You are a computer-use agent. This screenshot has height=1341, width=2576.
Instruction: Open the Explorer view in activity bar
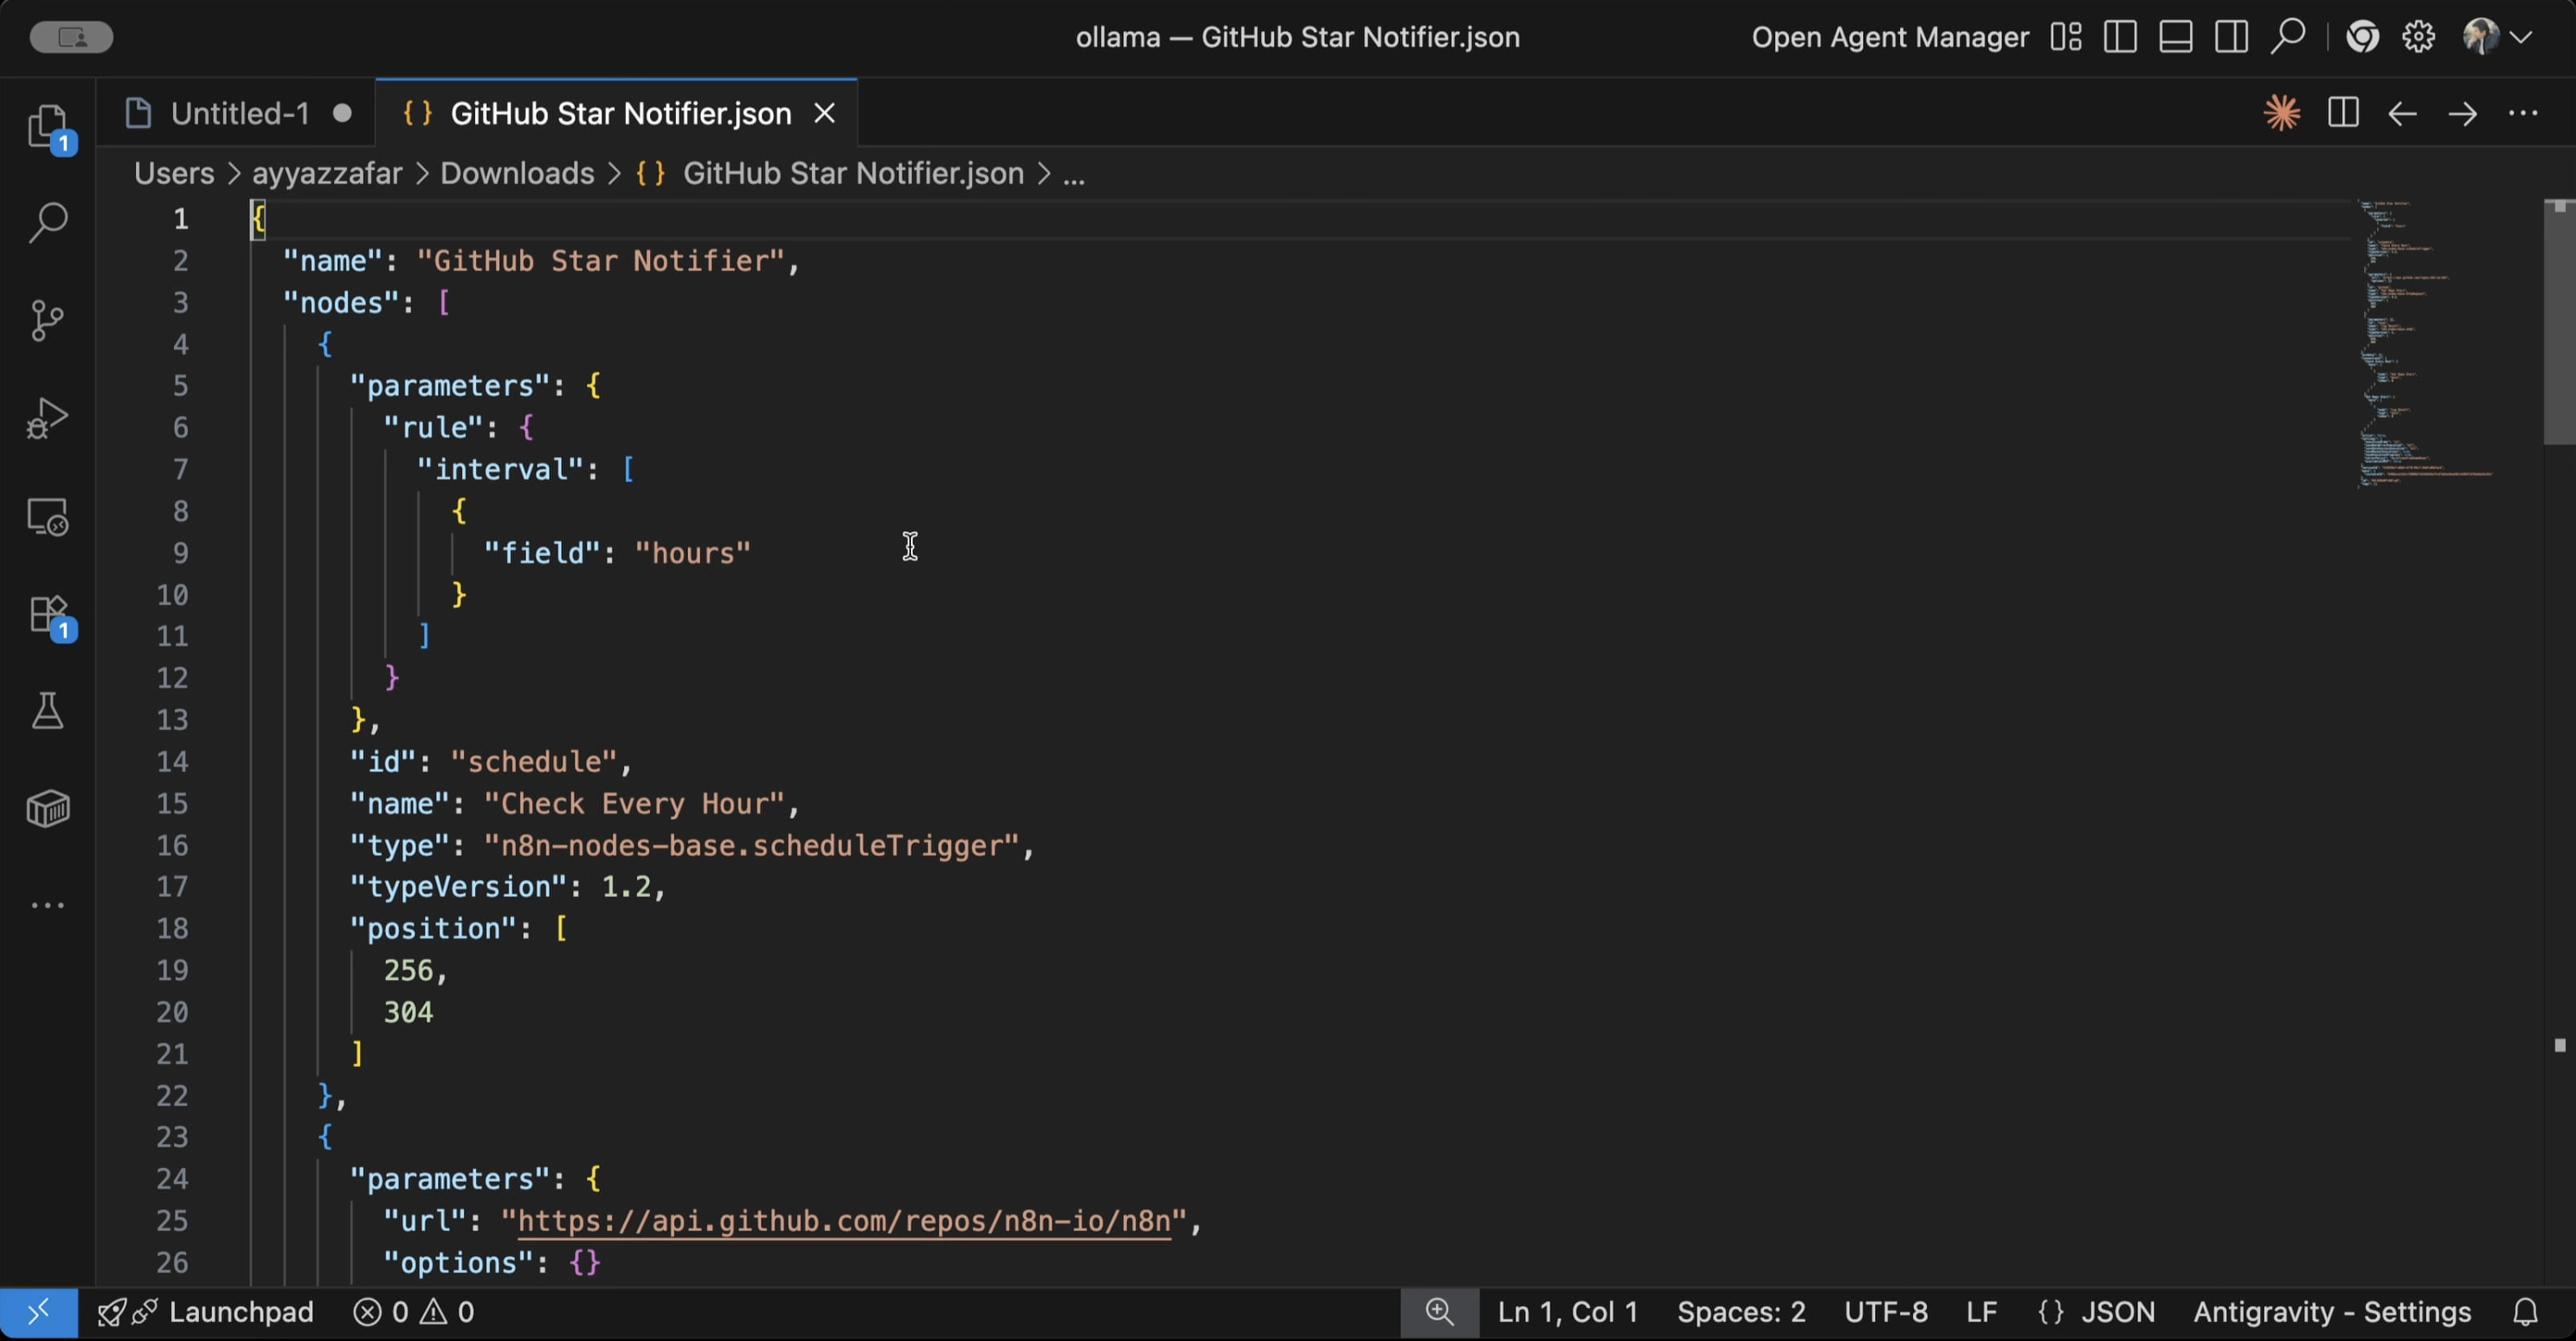click(x=47, y=129)
